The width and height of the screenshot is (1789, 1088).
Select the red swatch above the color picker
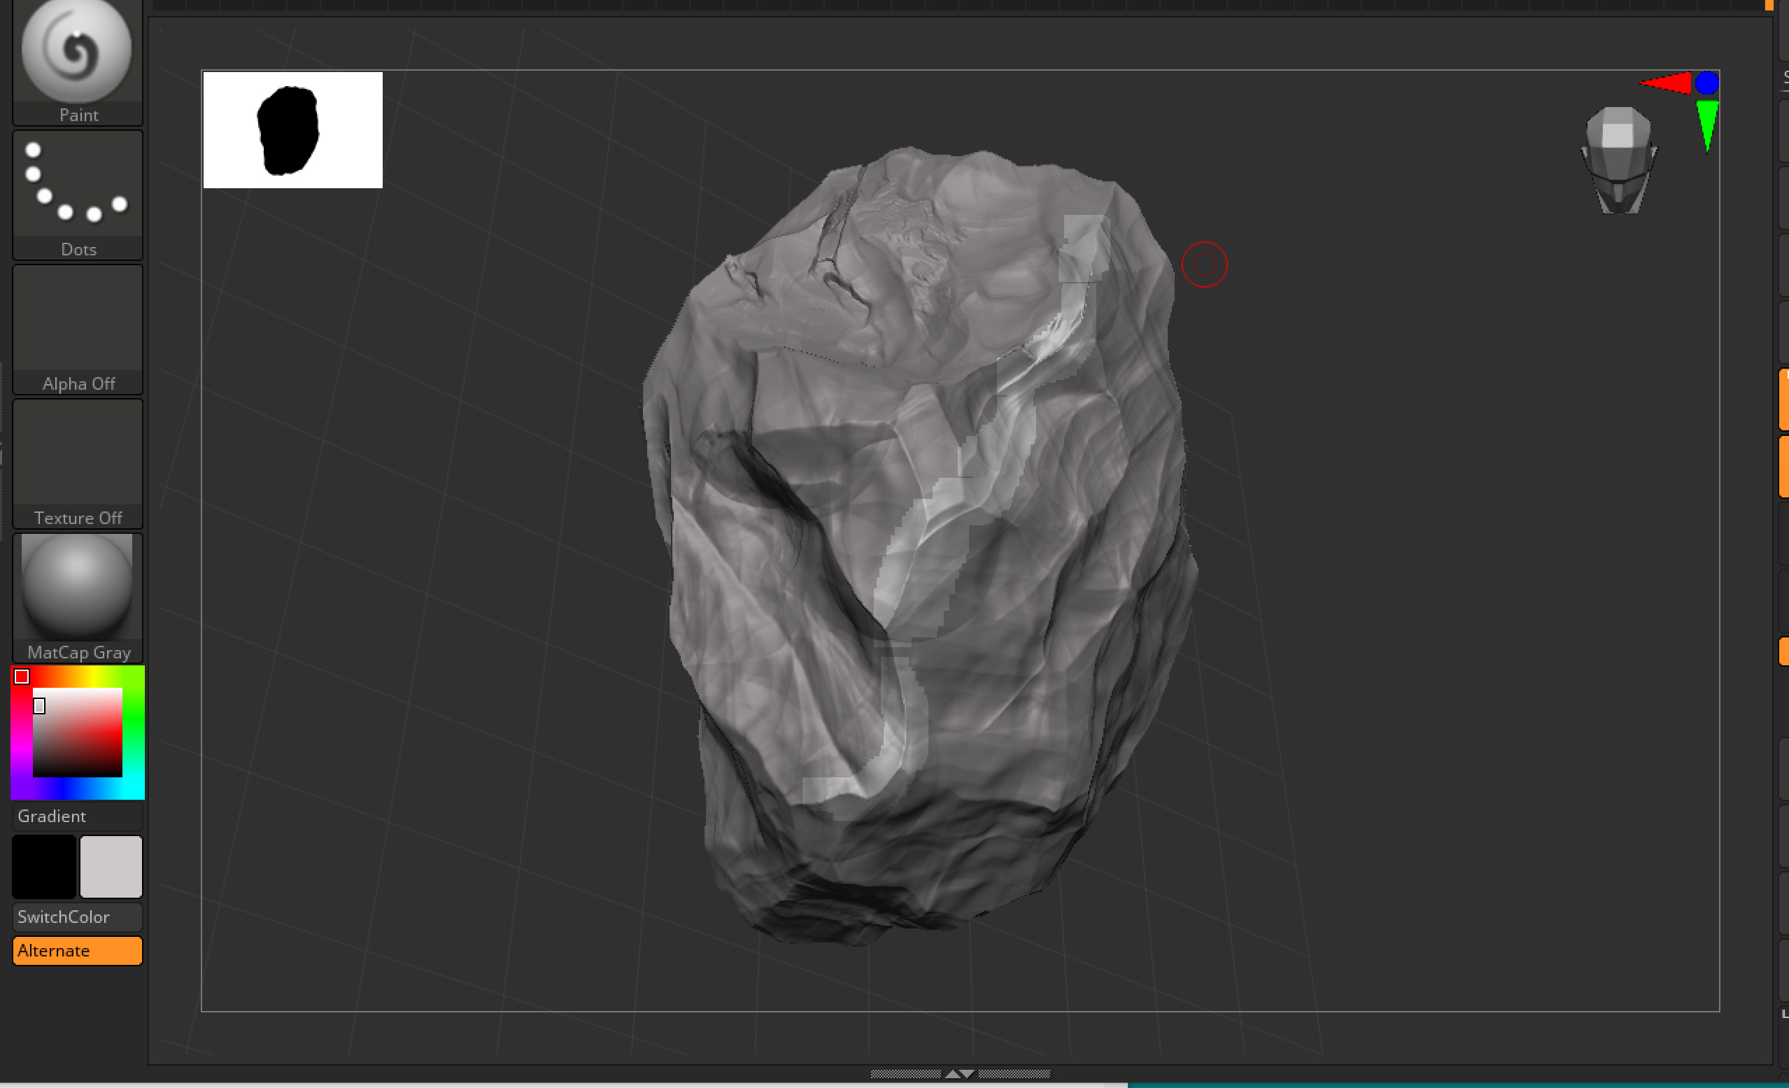pos(22,676)
